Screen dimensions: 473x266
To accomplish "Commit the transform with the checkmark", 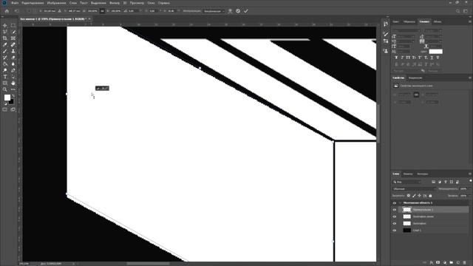I will tap(246, 11).
